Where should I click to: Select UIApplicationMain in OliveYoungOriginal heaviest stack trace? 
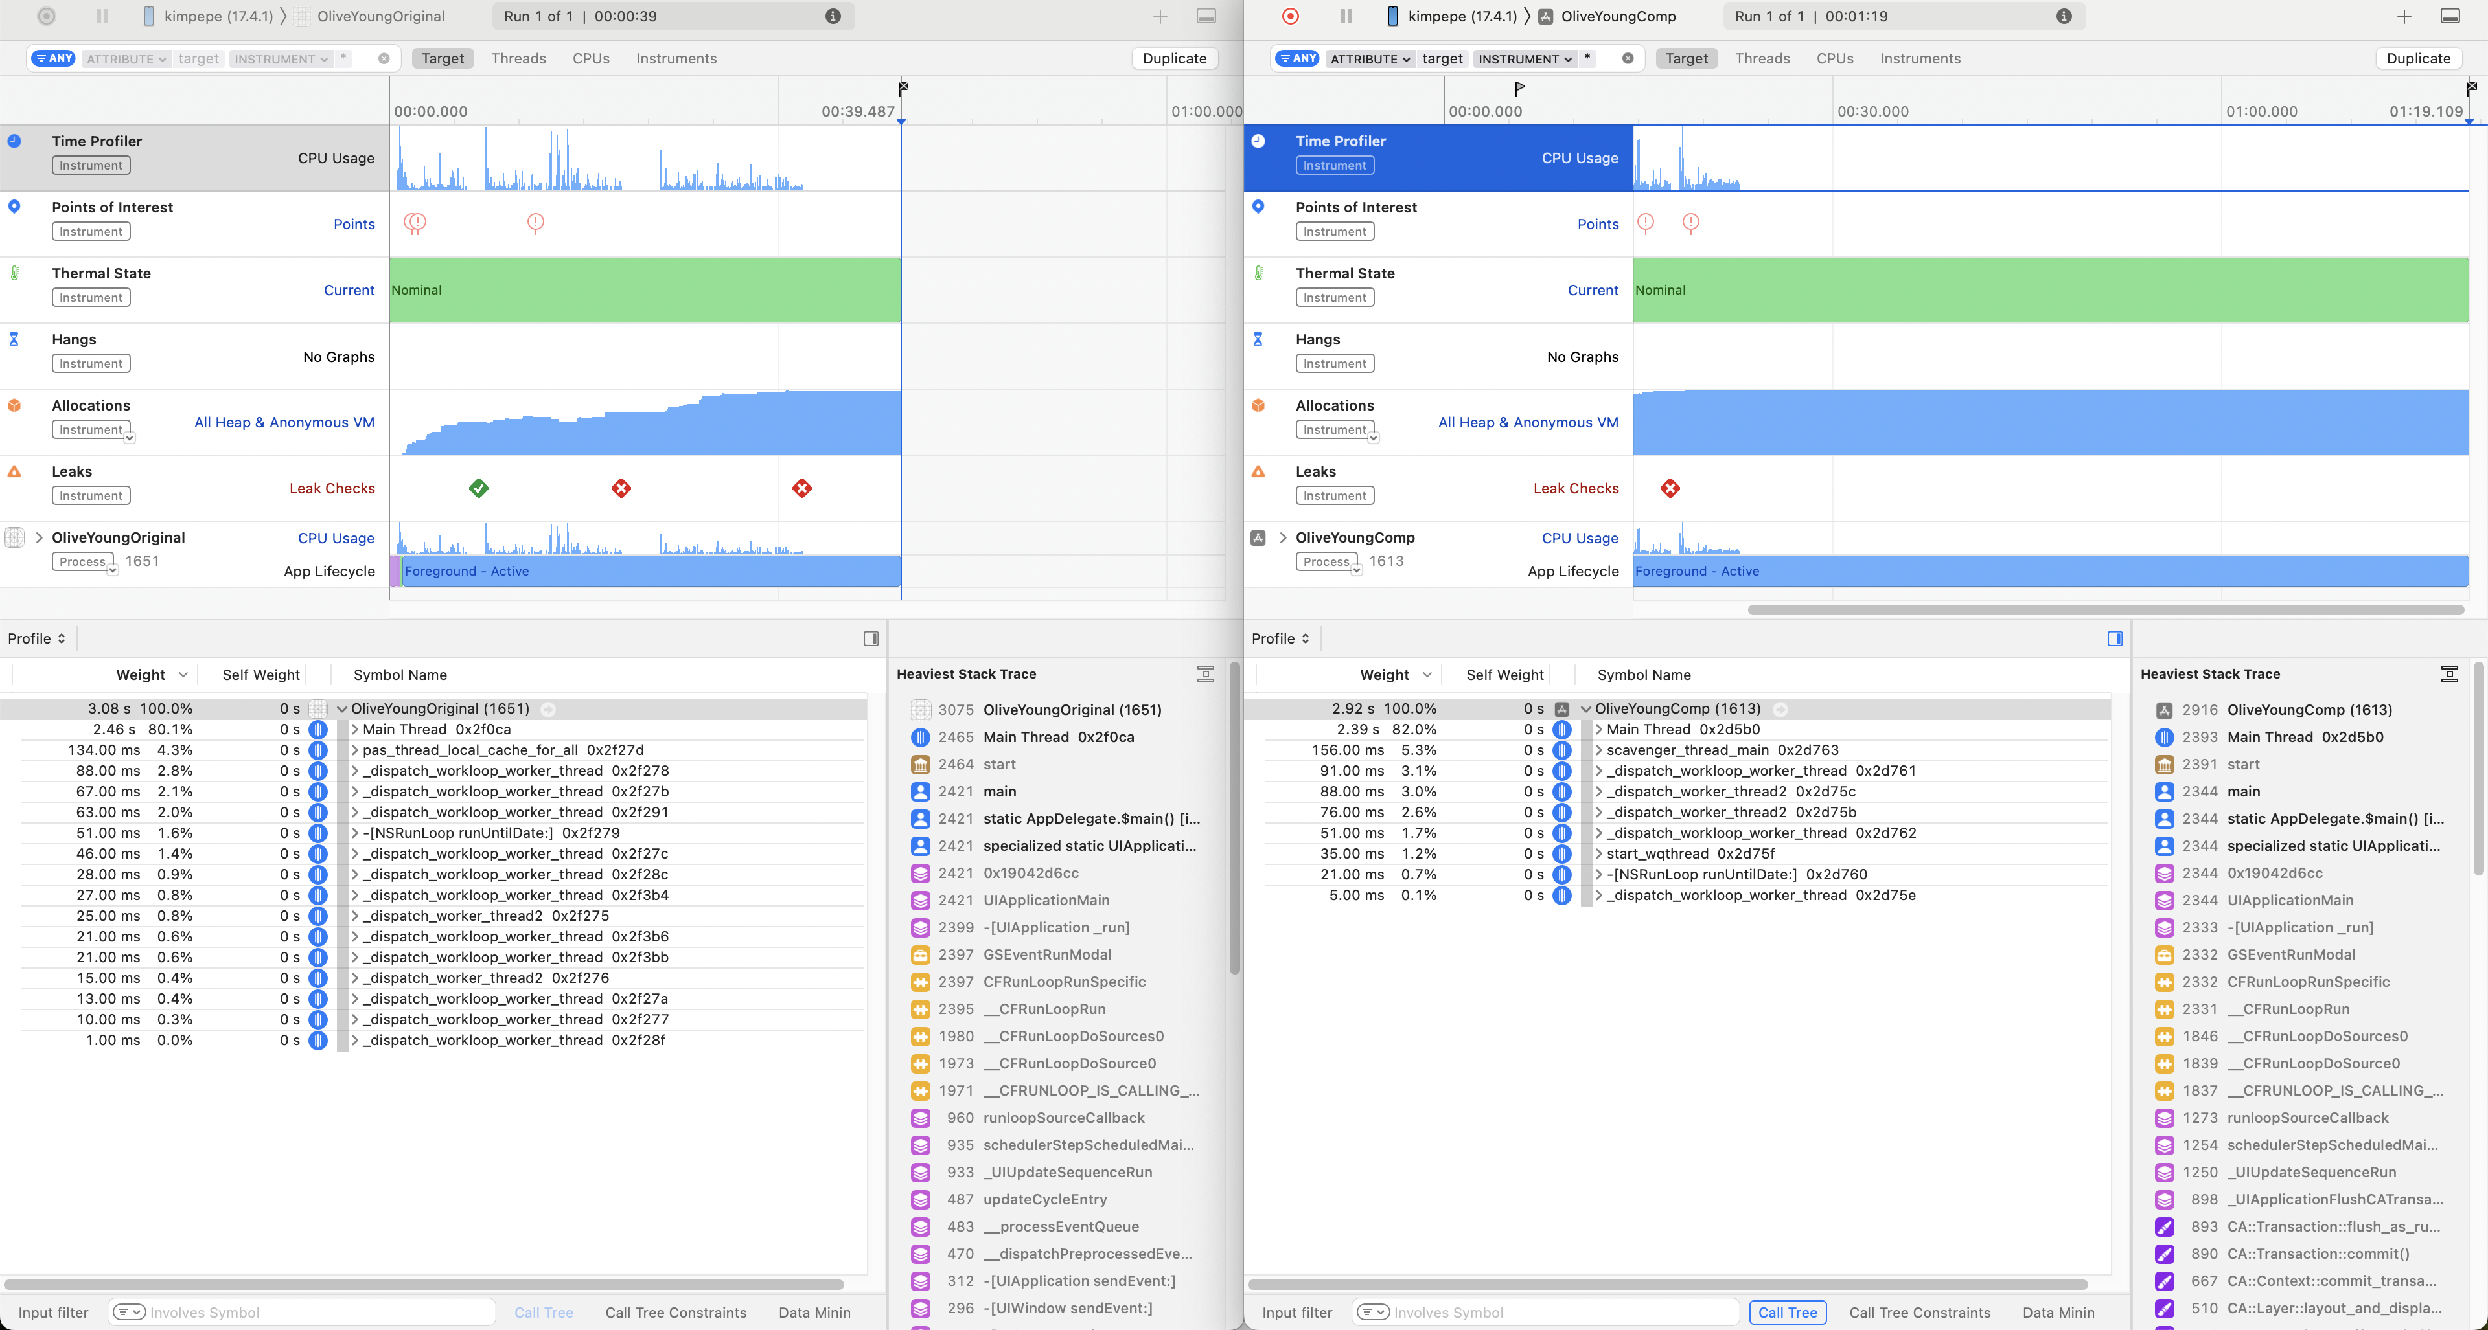(x=1046, y=901)
